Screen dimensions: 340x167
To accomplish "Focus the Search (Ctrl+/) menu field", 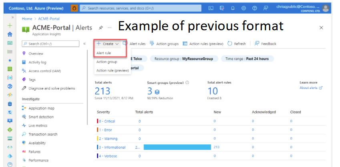I will 50,43.
